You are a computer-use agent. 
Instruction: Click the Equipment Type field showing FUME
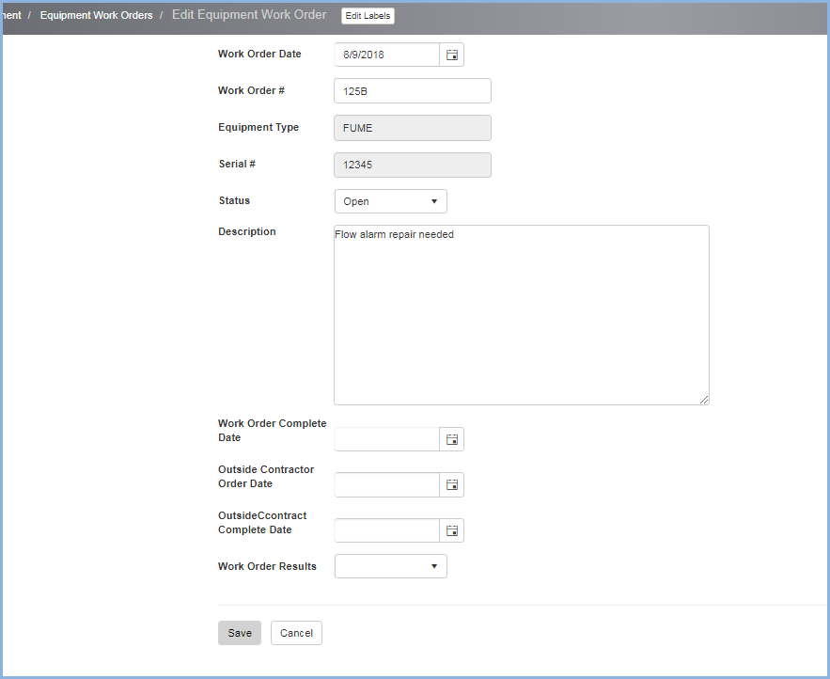tap(413, 128)
